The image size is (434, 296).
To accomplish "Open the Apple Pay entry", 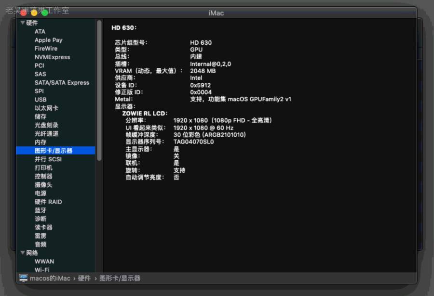I will click(48, 40).
